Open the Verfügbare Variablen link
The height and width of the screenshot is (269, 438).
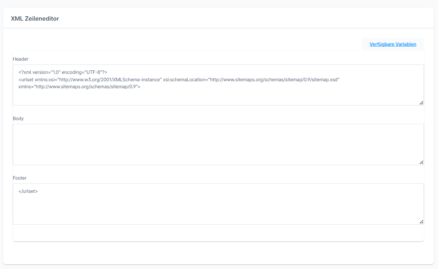[393, 44]
